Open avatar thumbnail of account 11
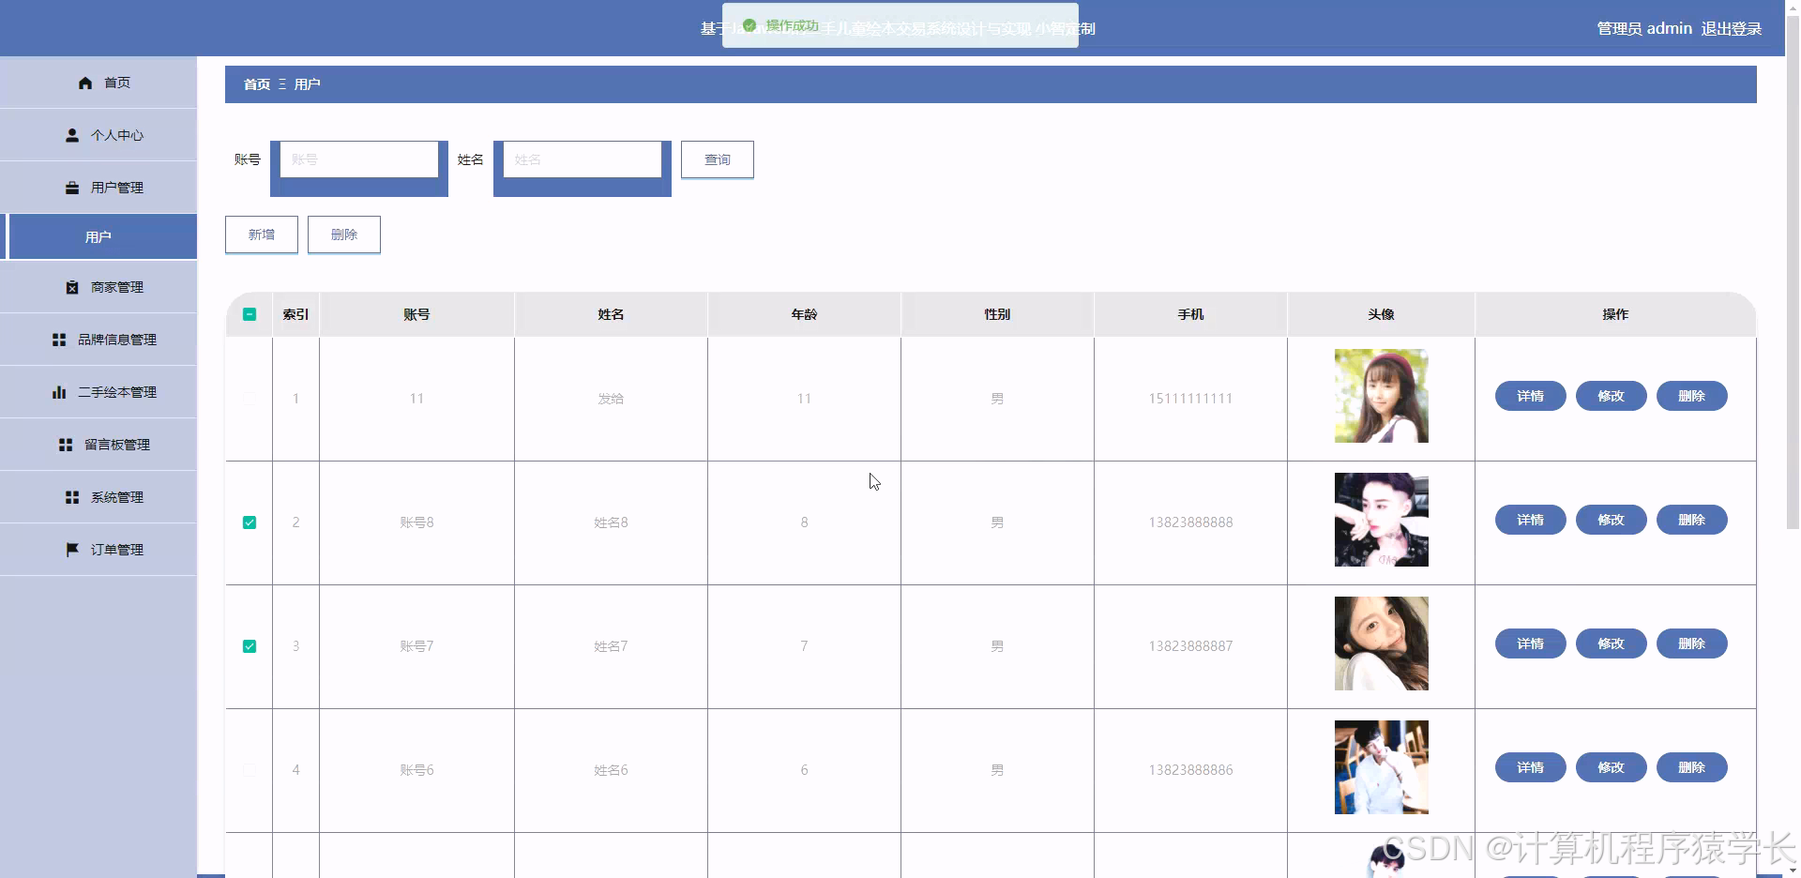Screen dimensions: 1801x878 [1382, 396]
